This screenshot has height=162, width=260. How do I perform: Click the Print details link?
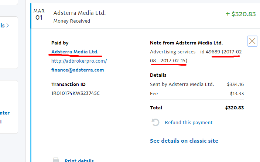pyautogui.click(x=79, y=161)
